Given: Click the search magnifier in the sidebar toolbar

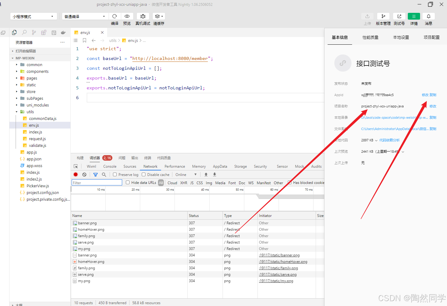Looking at the screenshot, I should point(24,32).
